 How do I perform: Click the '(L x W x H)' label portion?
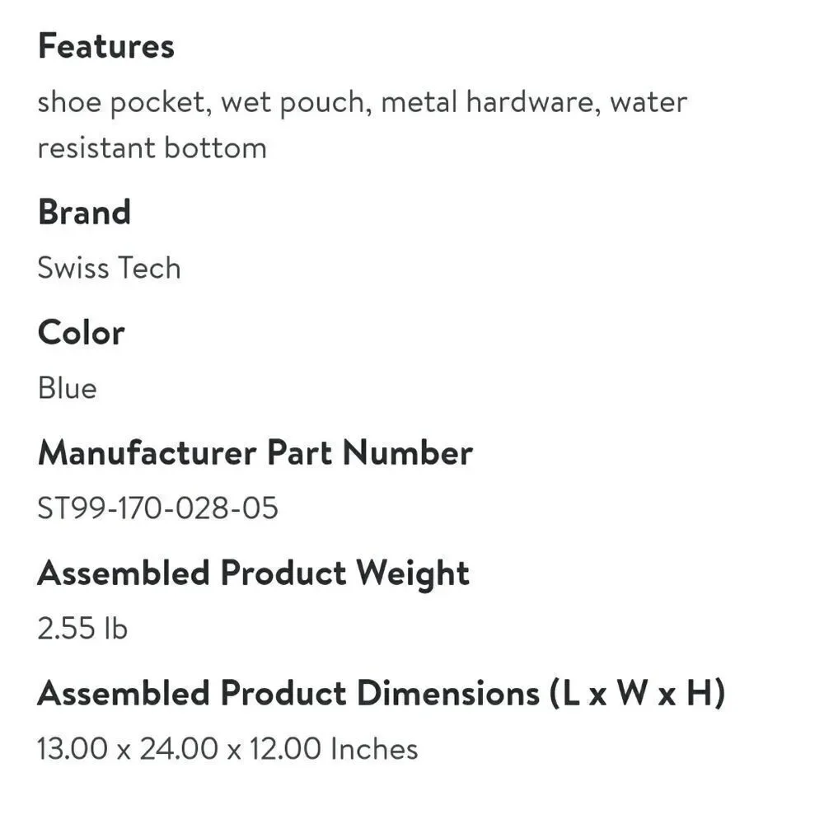click(x=638, y=693)
